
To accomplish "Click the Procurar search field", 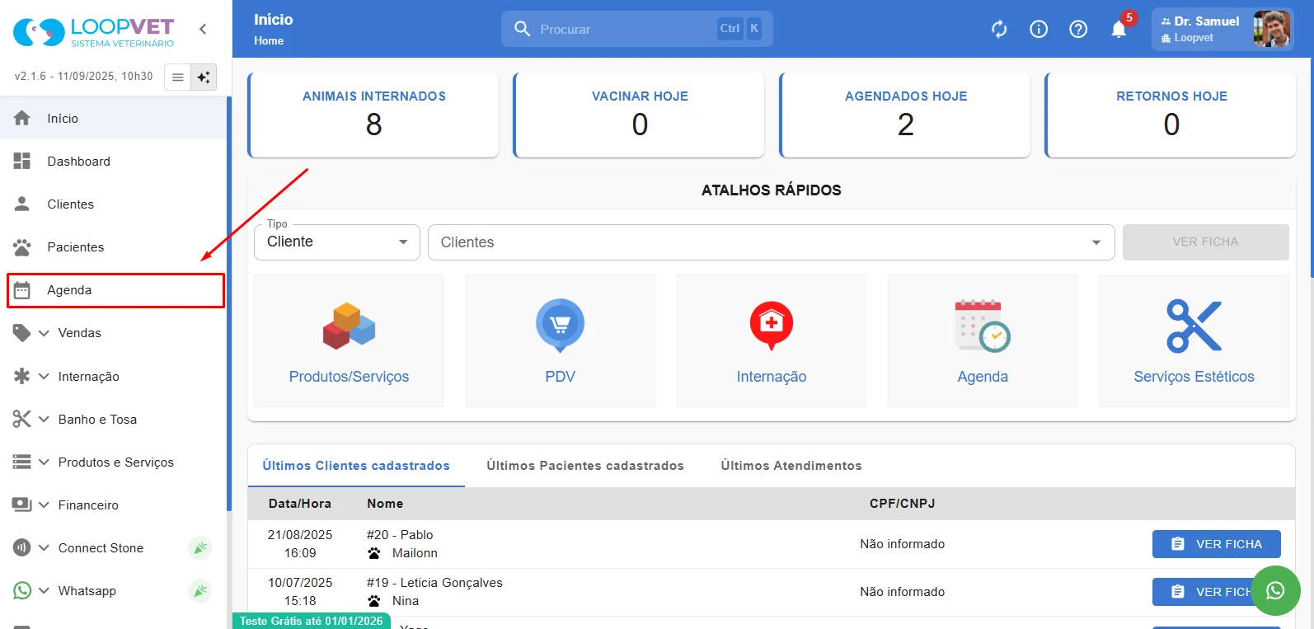I will (637, 29).
